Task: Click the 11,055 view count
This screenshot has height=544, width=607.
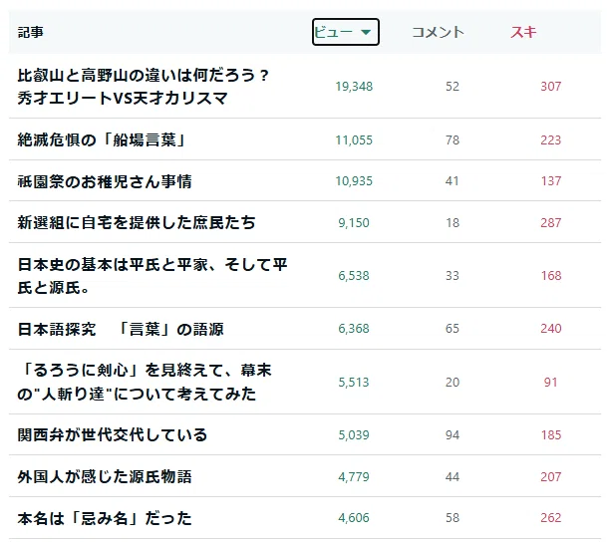Action: pos(354,139)
